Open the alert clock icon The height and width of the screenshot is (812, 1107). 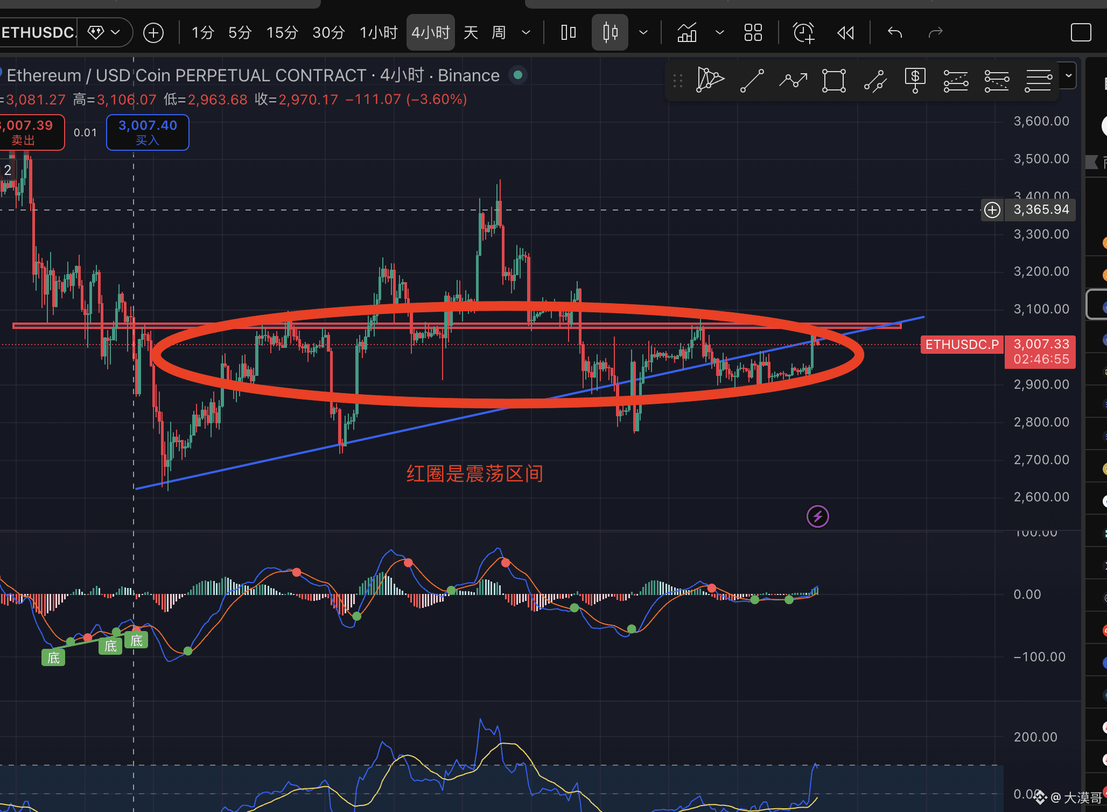pos(803,33)
